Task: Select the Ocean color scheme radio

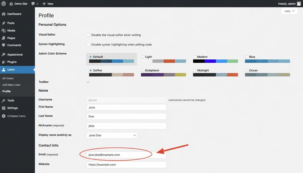Action: coord(246,70)
